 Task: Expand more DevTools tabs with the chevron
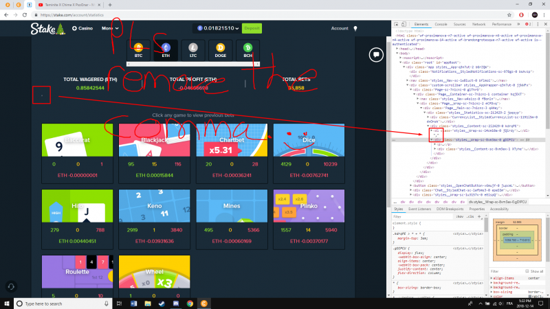tap(518, 24)
